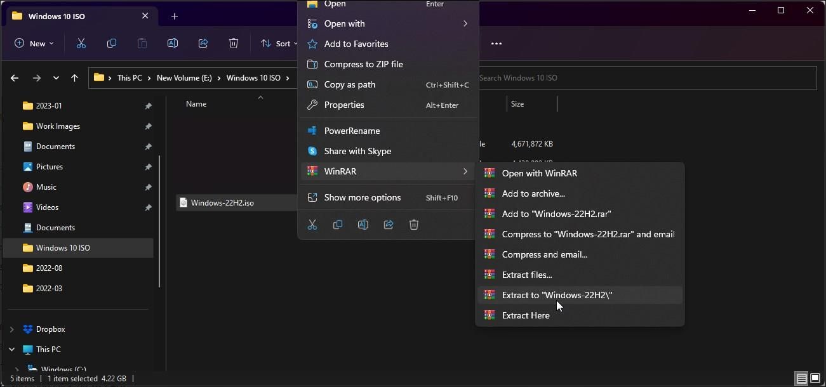This screenshot has height=387, width=826.
Task: Click the New Volume (E:) breadcrumb
Action: point(184,78)
